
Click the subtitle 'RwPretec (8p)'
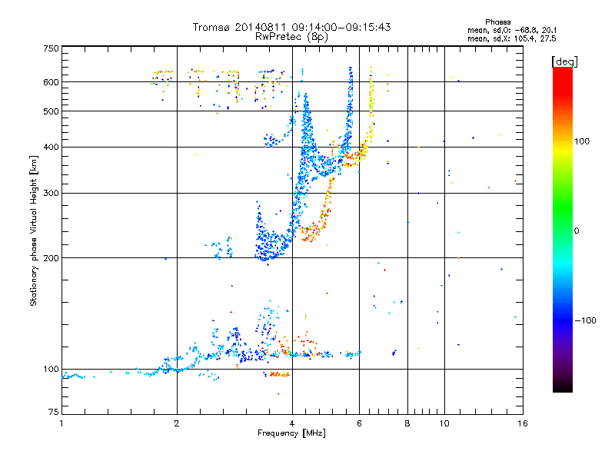point(291,37)
